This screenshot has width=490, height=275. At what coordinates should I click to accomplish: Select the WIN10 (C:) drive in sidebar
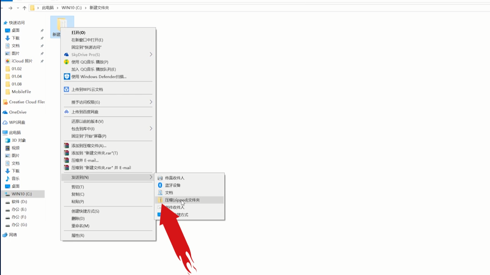pyautogui.click(x=23, y=194)
